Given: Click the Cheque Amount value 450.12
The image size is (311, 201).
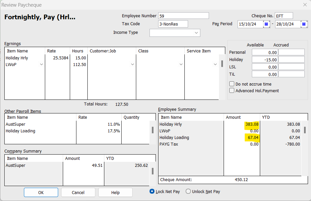Looking at the screenshot, I should 241,180.
